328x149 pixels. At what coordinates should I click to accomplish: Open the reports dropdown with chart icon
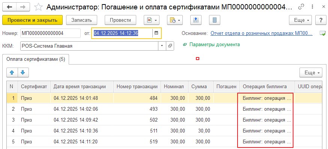coord(152,20)
